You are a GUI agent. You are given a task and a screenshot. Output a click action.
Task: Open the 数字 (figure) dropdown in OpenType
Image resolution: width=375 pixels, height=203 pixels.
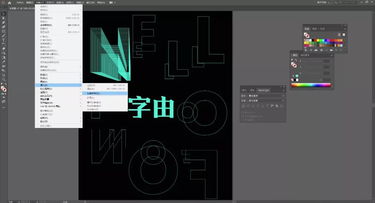(x=266, y=96)
